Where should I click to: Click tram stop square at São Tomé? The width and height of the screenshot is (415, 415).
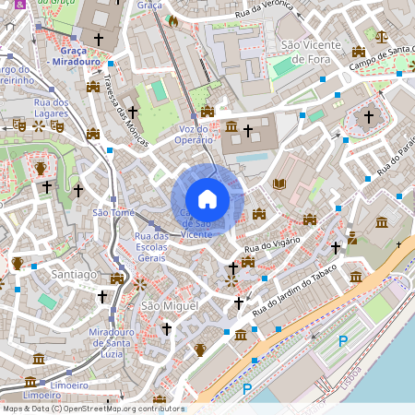tap(113, 199)
